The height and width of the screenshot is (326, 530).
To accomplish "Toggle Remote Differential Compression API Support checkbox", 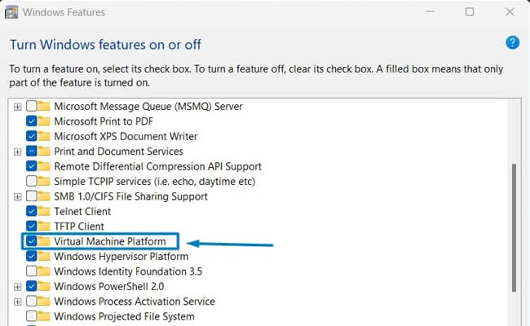I will (32, 166).
